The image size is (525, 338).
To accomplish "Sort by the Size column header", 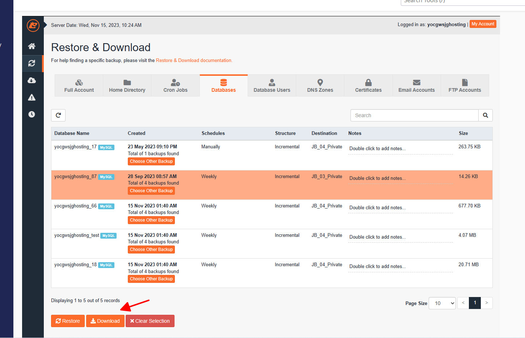I will tap(463, 133).
